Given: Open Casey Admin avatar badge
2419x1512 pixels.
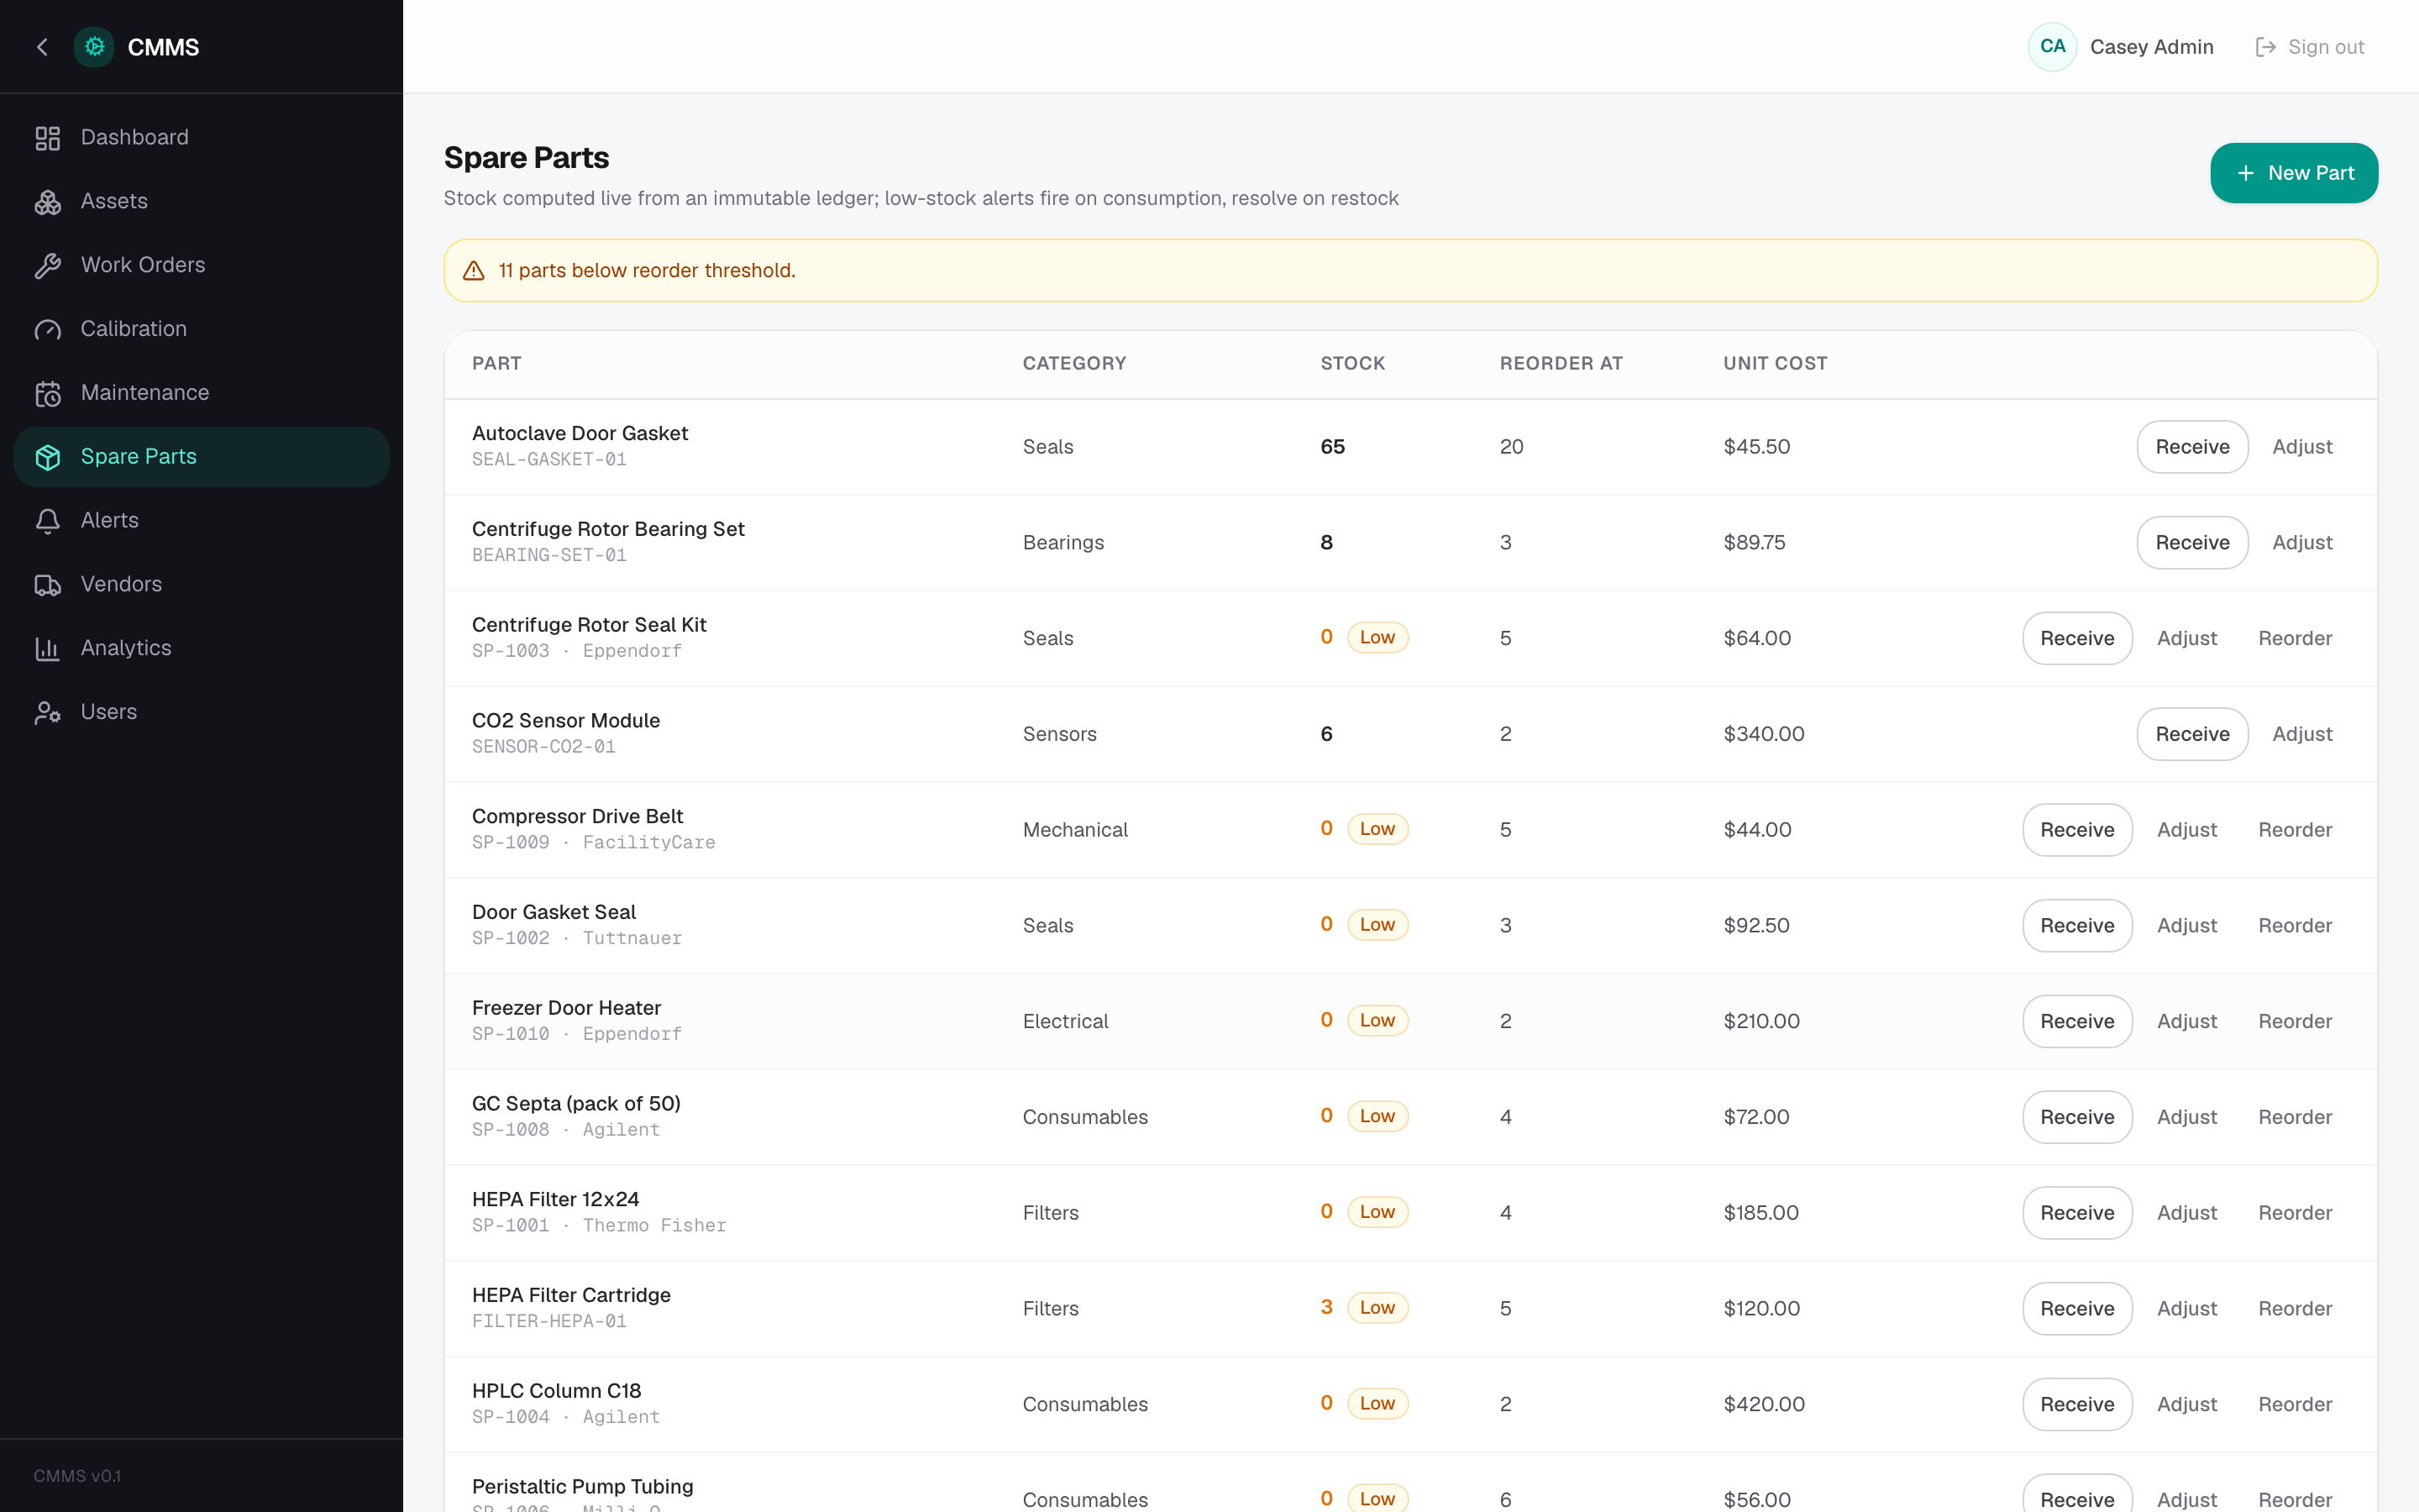Looking at the screenshot, I should click(x=2052, y=47).
